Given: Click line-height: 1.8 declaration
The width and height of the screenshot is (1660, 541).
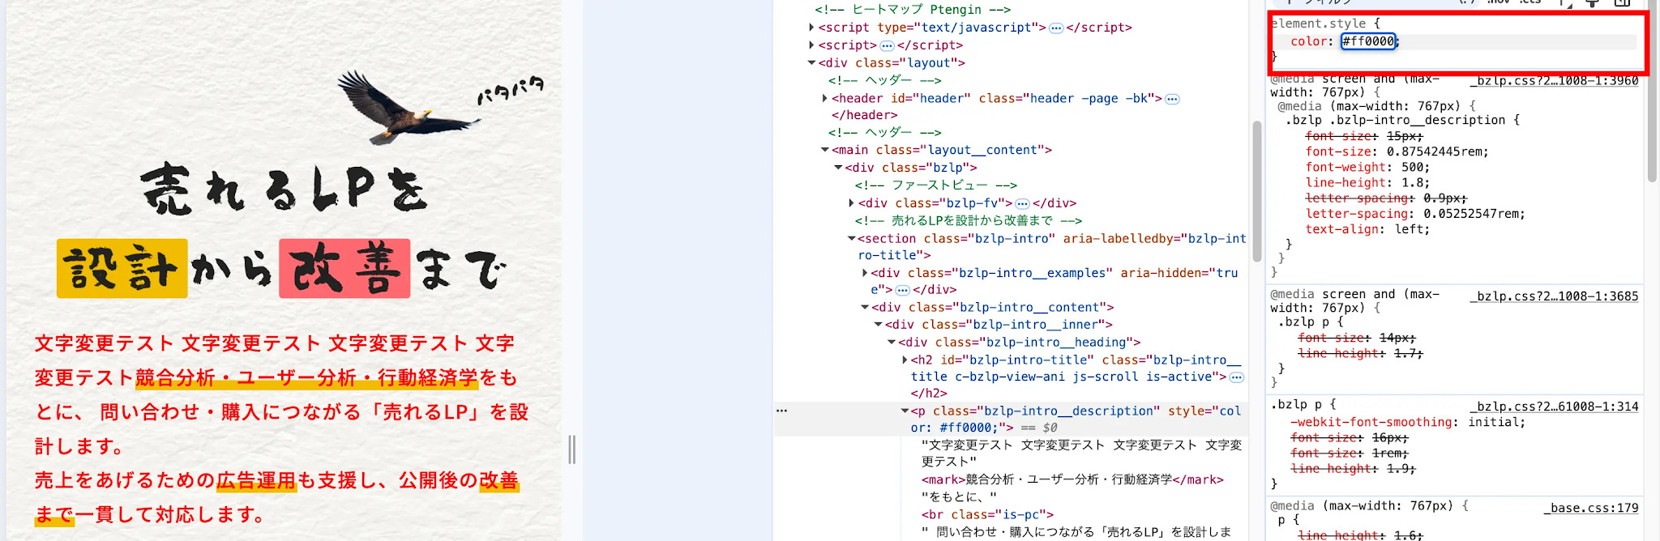Looking at the screenshot, I should (1367, 183).
